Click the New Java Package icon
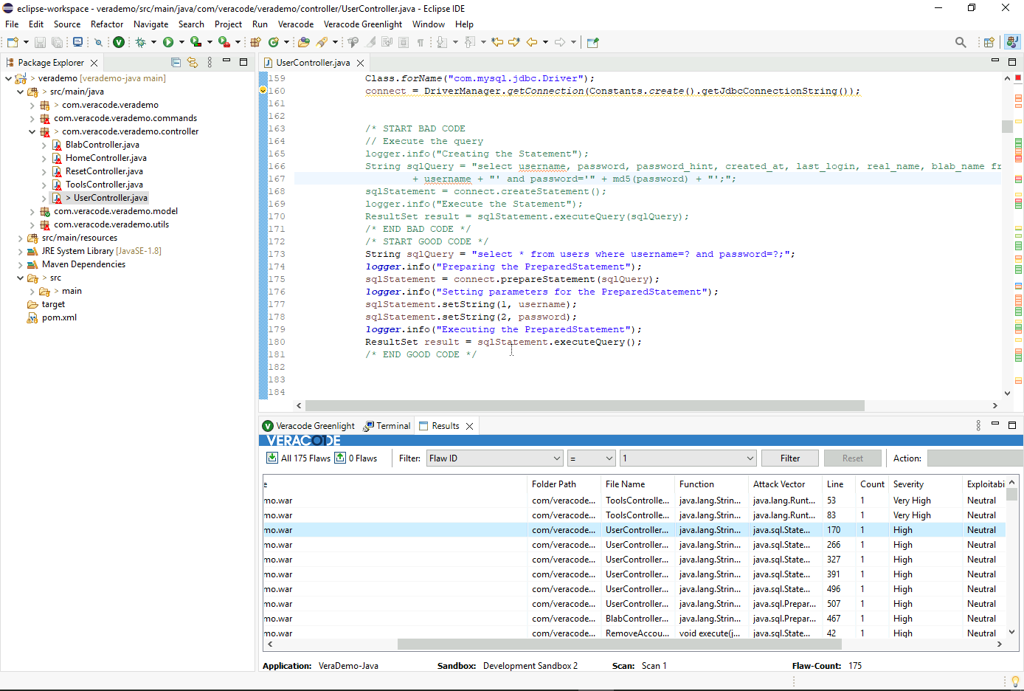Image resolution: width=1024 pixels, height=691 pixels. 255,42
